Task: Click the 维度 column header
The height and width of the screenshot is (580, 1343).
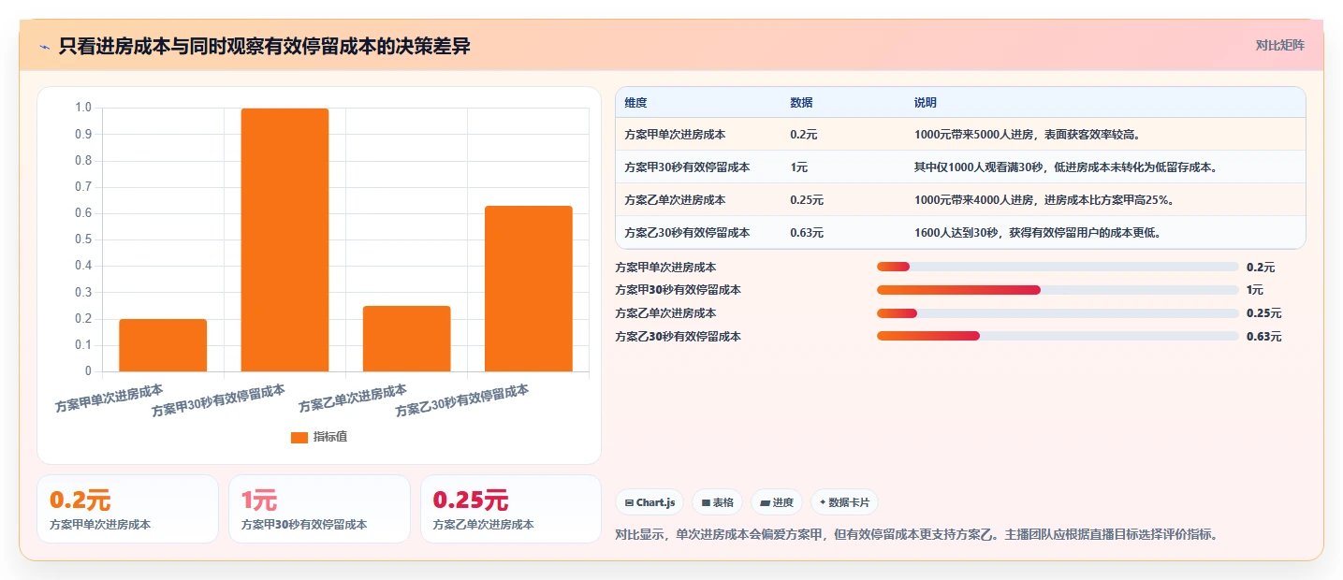Action: (x=635, y=103)
